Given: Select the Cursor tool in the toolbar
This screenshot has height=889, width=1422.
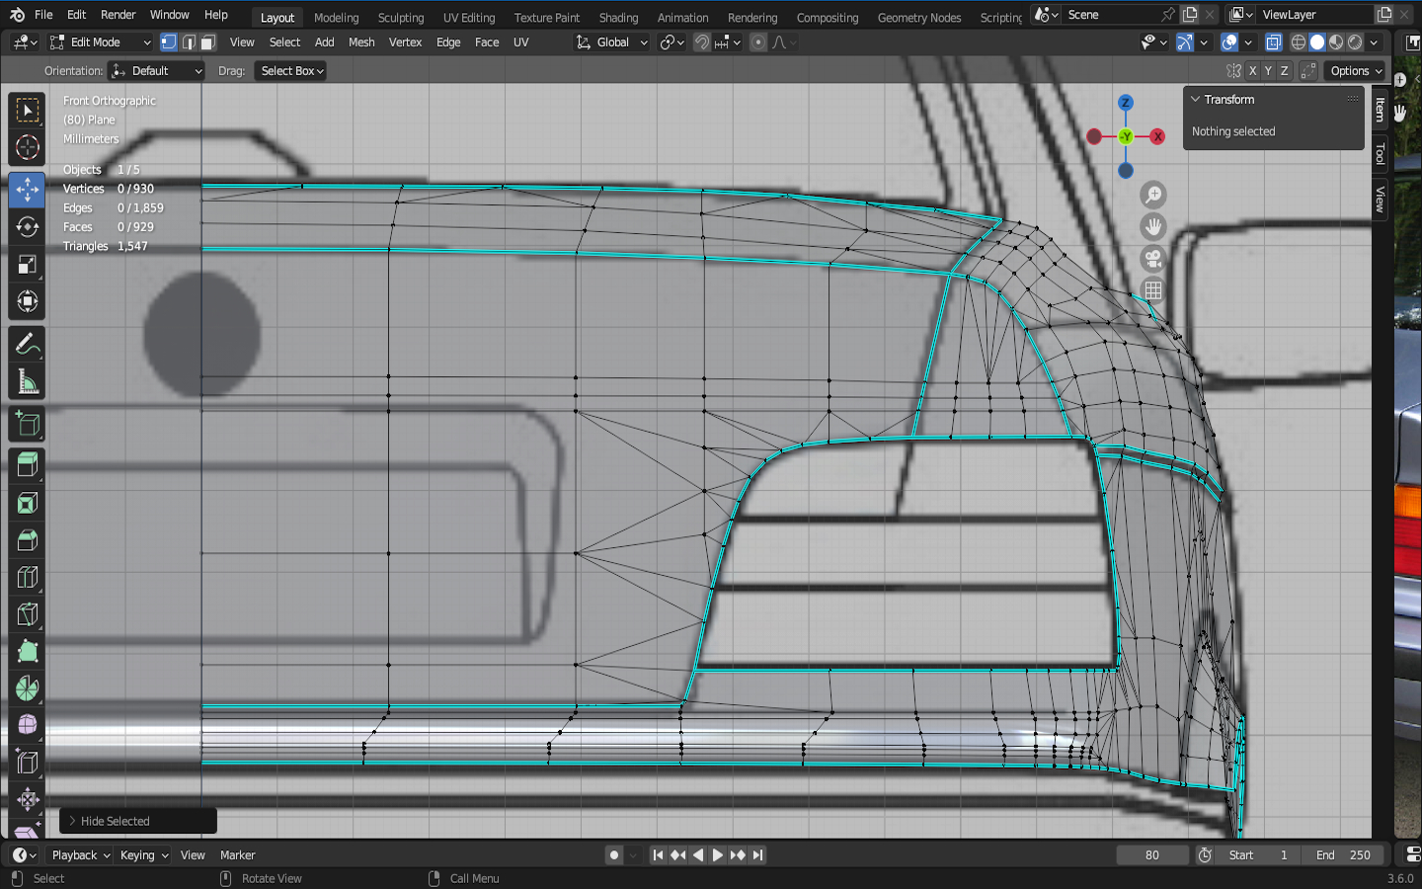Looking at the screenshot, I should (27, 148).
